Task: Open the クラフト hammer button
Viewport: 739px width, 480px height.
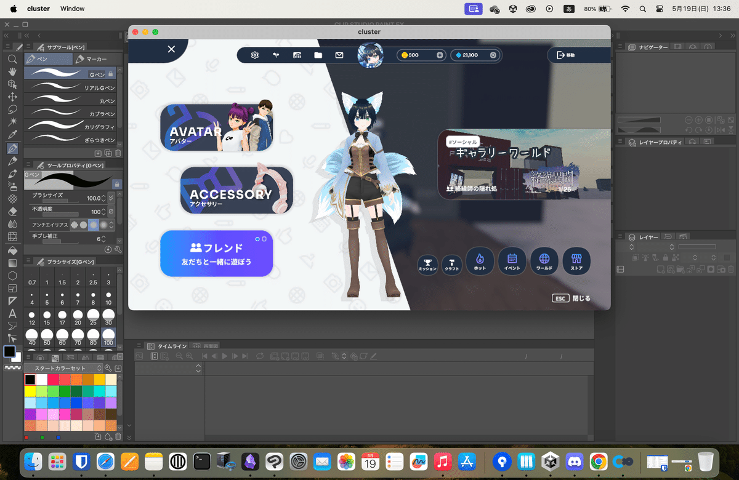Action: tap(453, 265)
